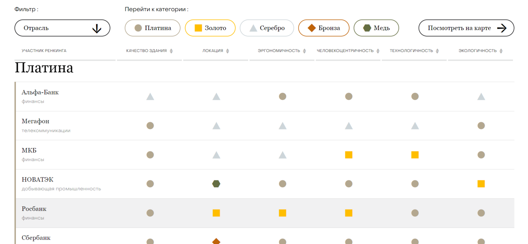Select the Мегафон participant name

click(35, 121)
